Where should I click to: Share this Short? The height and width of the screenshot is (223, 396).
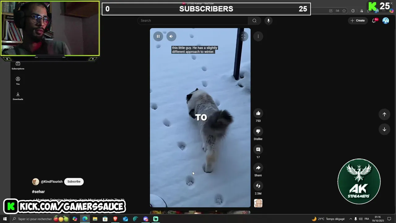point(258,168)
